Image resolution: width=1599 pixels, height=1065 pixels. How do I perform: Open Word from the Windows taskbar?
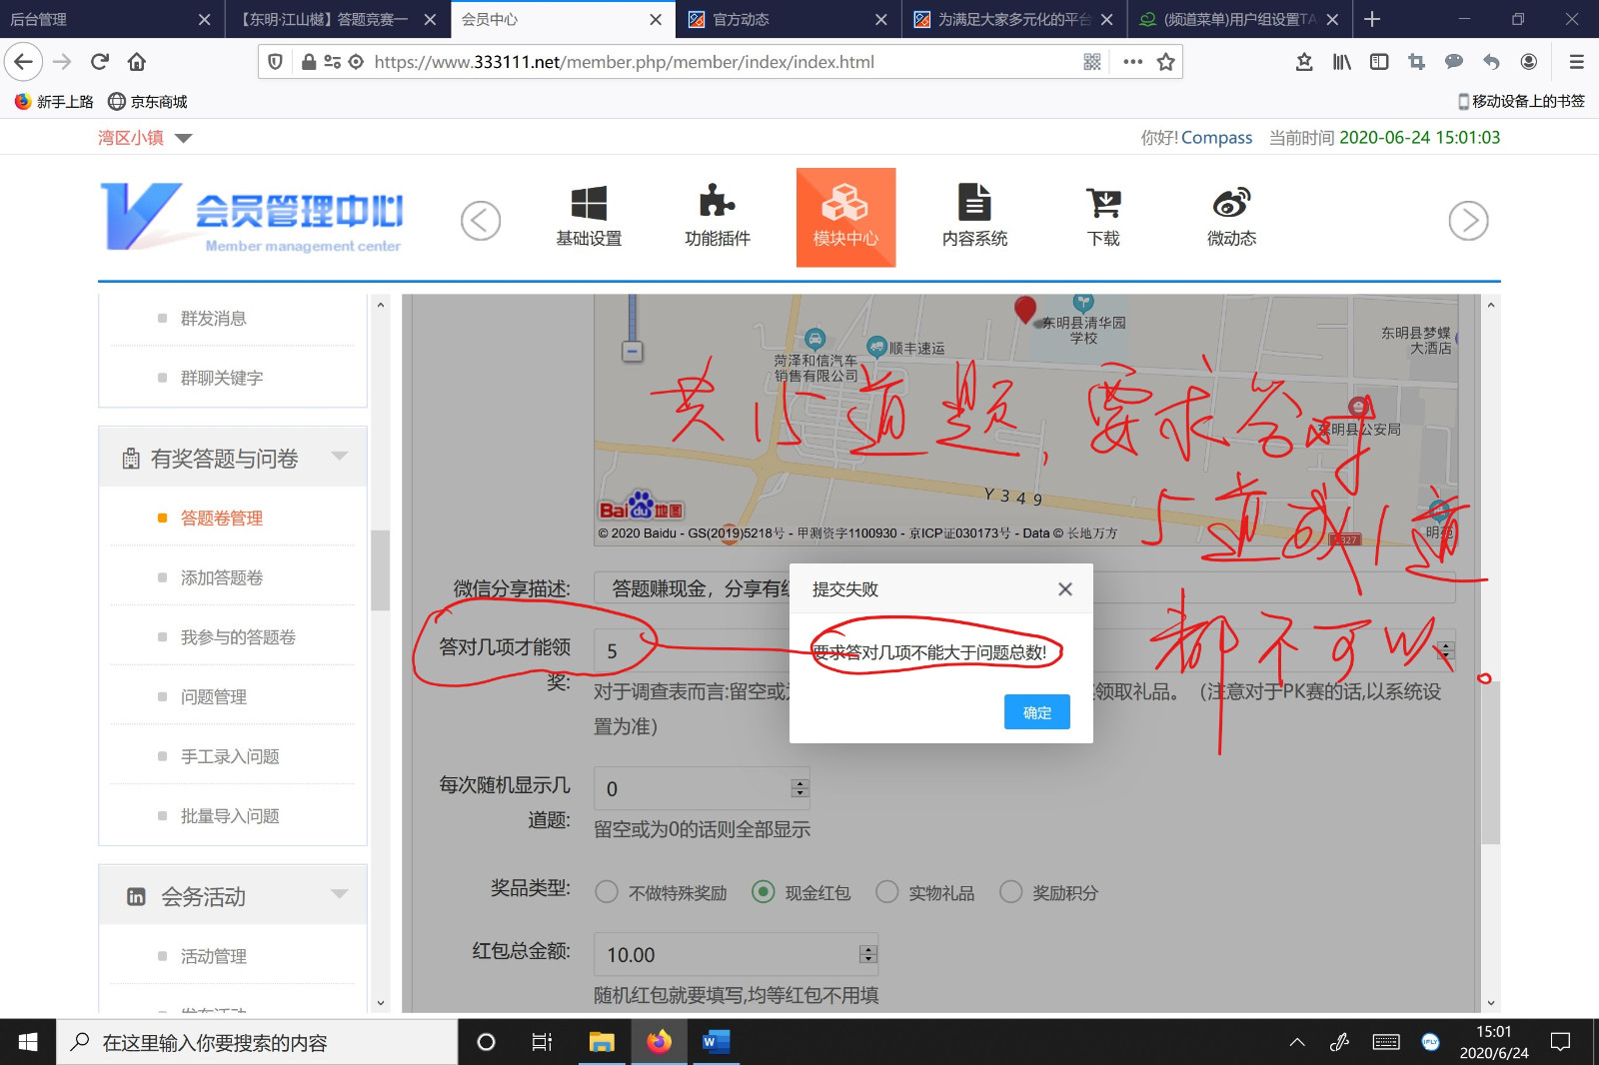pos(715,1042)
